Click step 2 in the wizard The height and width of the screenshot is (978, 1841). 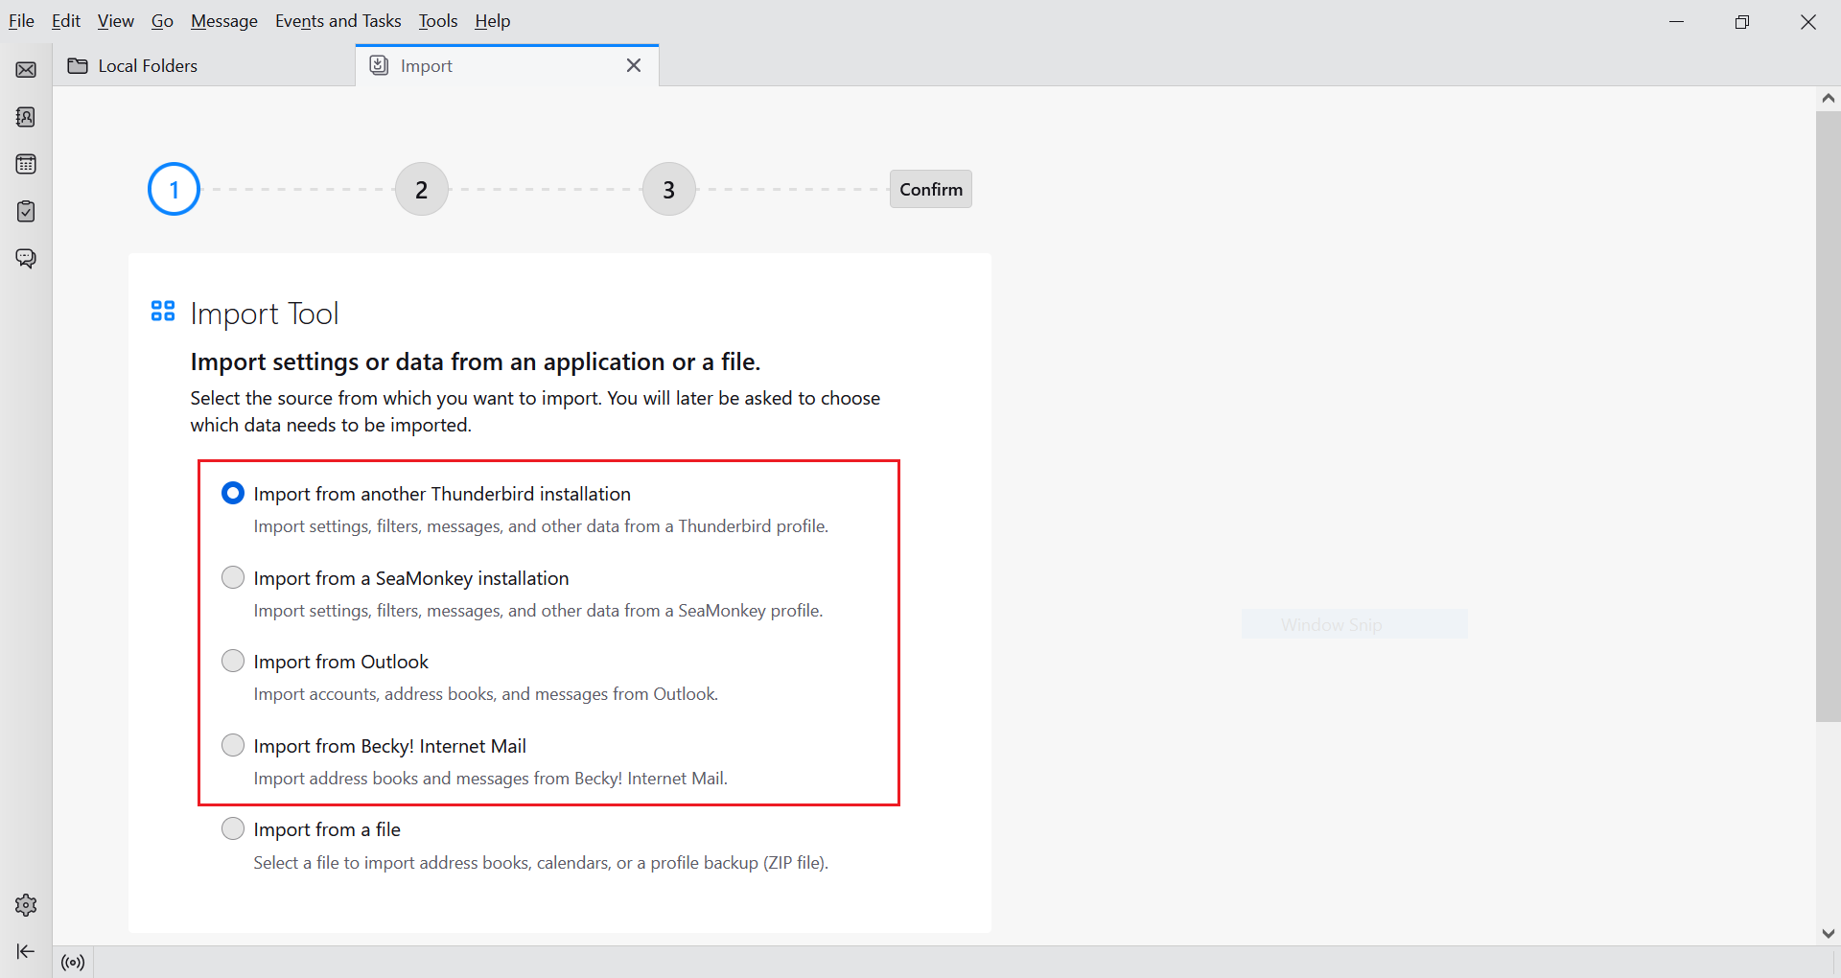(422, 189)
